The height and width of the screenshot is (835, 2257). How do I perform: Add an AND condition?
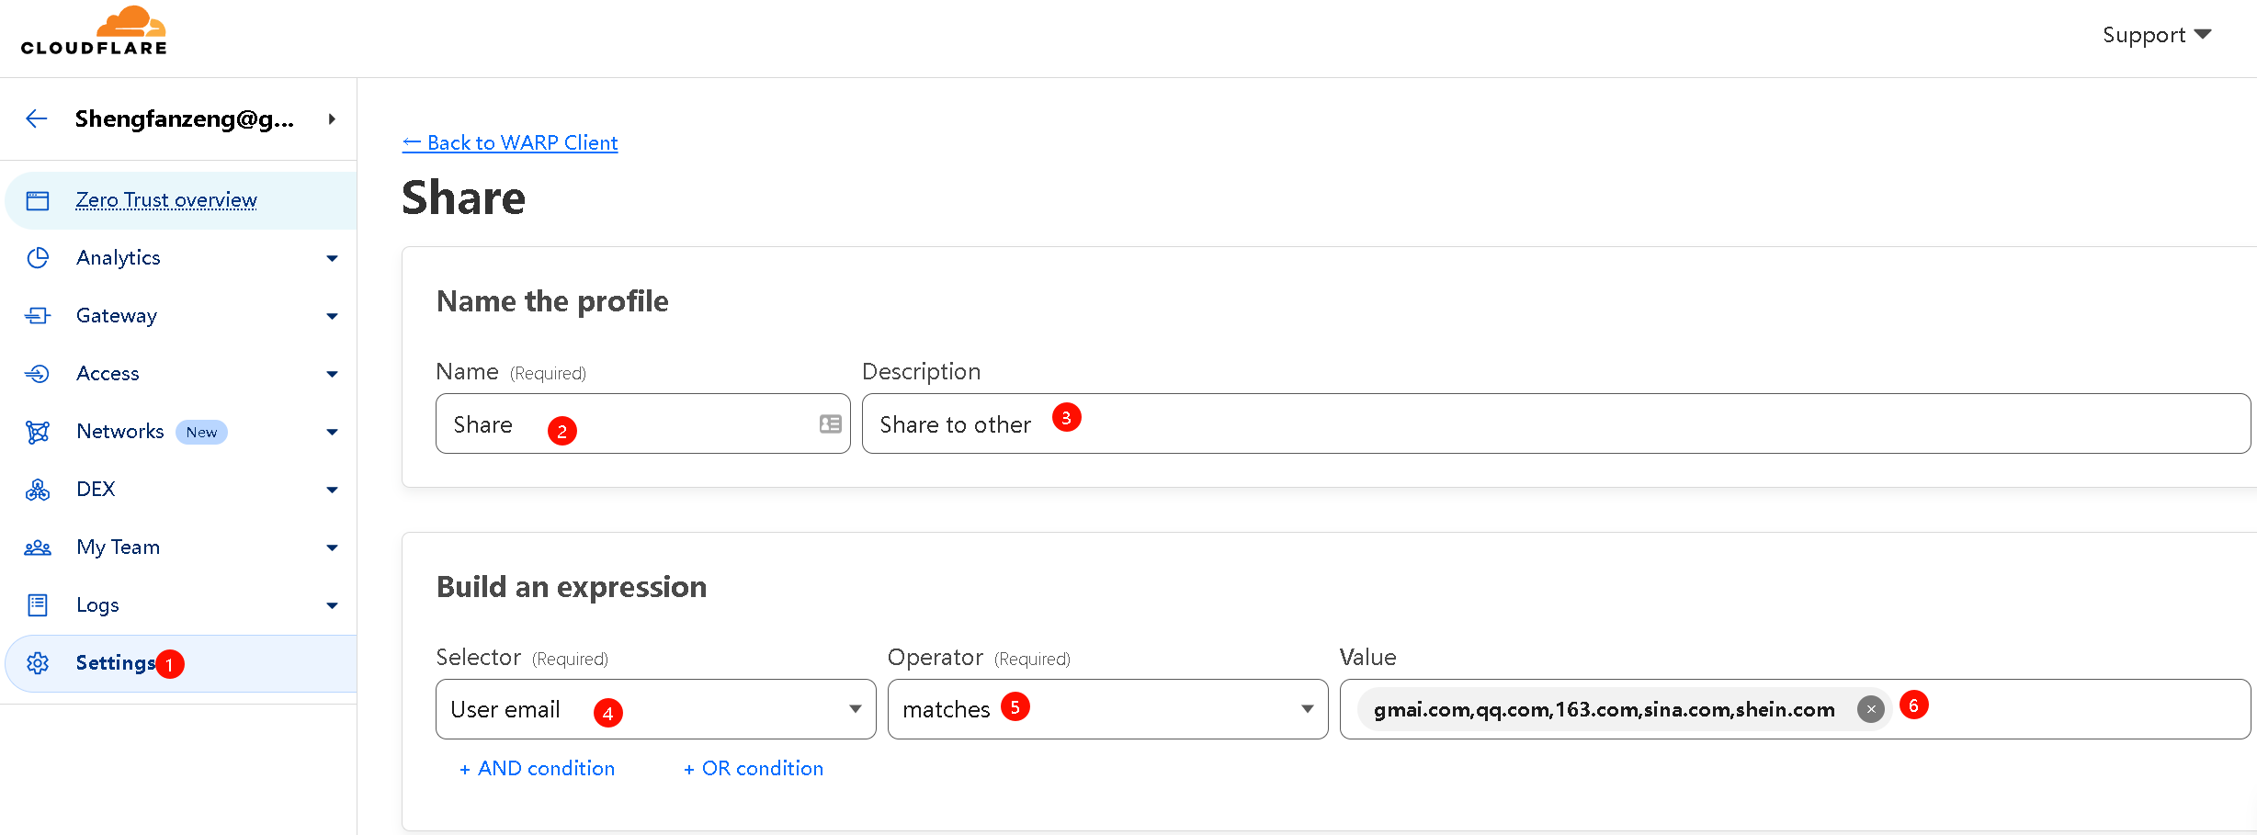[x=538, y=769]
